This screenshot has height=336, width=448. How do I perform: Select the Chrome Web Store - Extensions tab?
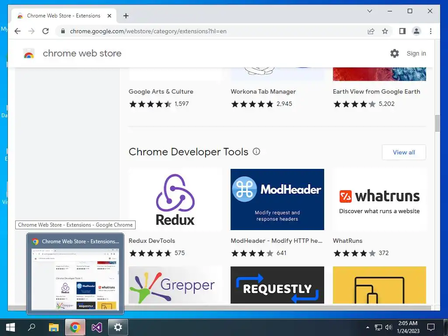64,16
